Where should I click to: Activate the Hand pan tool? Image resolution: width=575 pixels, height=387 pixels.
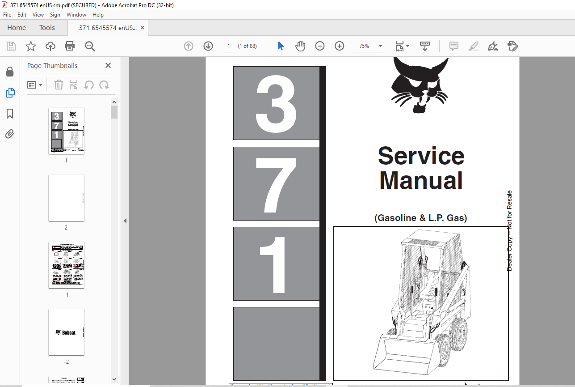pyautogui.click(x=300, y=46)
